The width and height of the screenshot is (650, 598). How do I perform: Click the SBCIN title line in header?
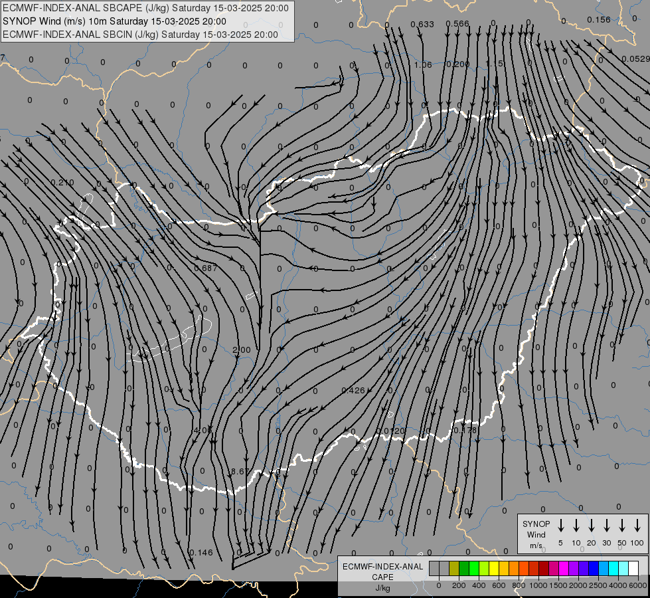[141, 35]
